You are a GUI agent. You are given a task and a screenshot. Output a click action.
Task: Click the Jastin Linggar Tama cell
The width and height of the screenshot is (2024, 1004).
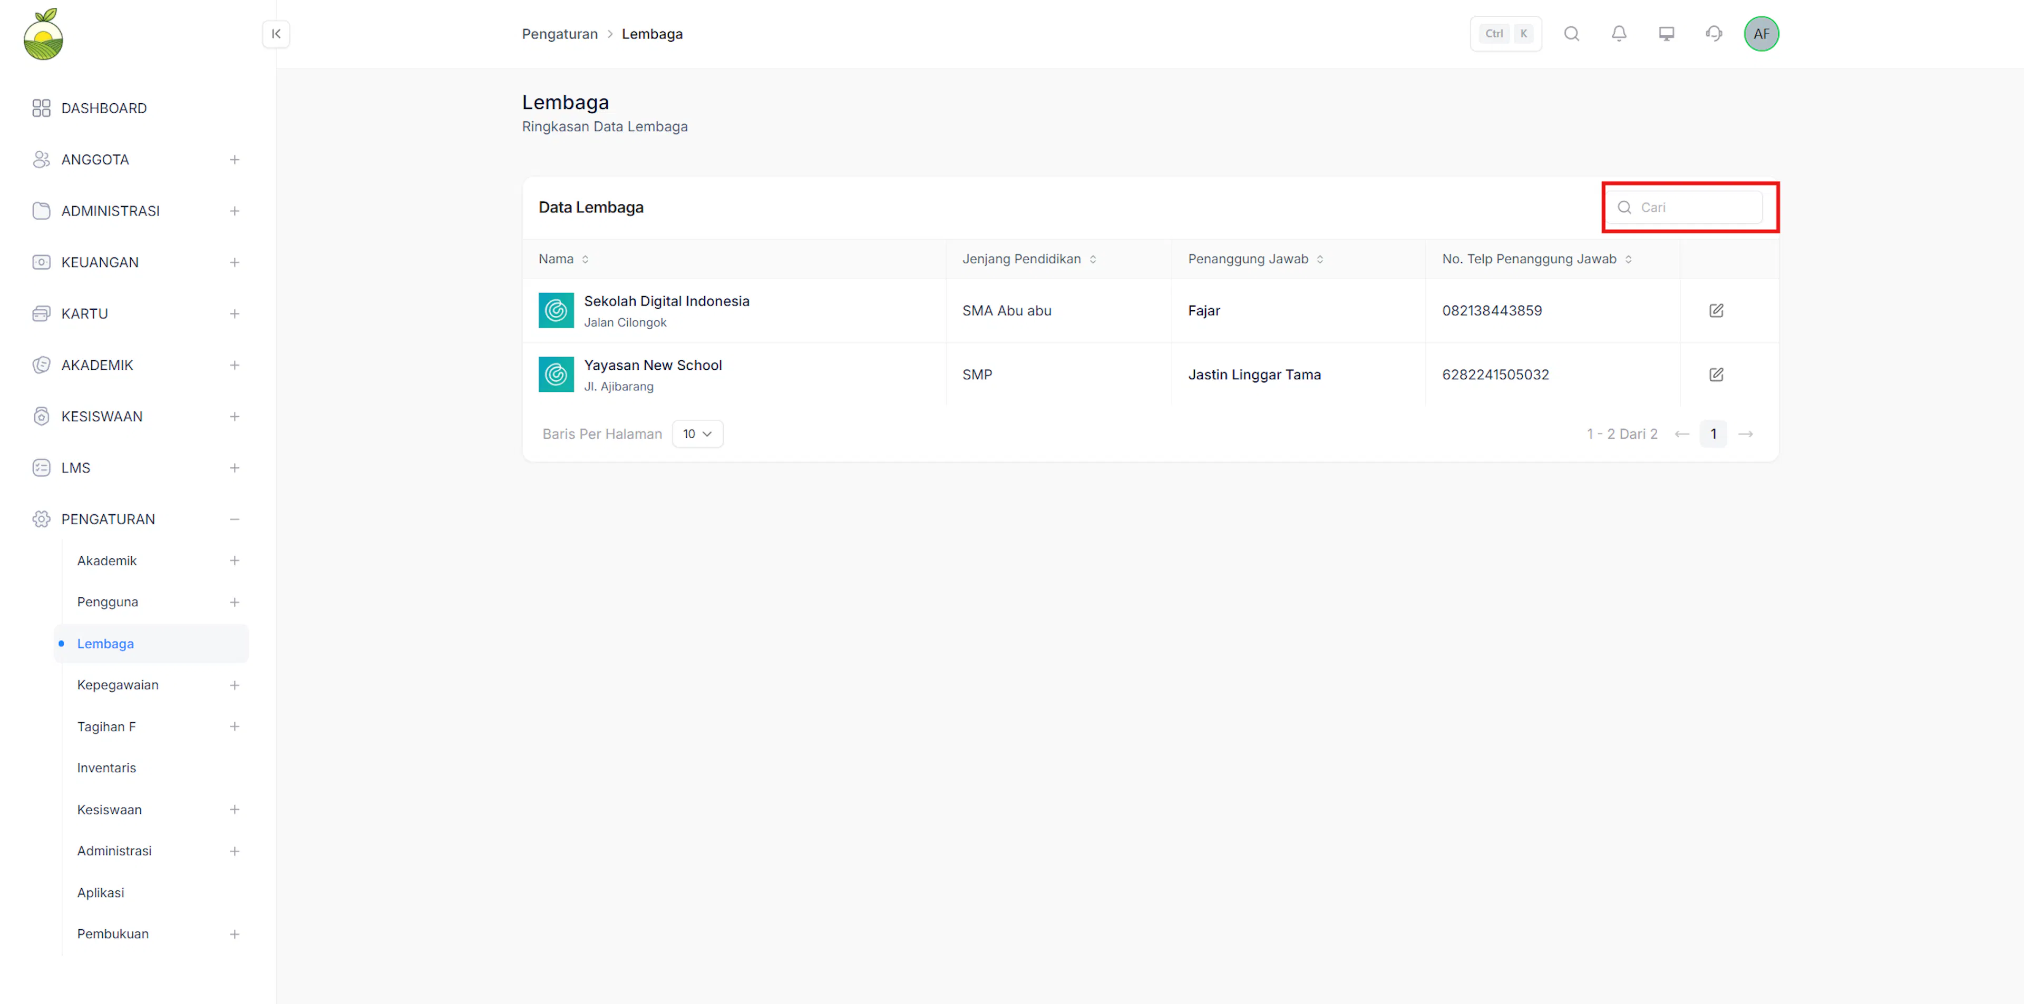tap(1254, 375)
